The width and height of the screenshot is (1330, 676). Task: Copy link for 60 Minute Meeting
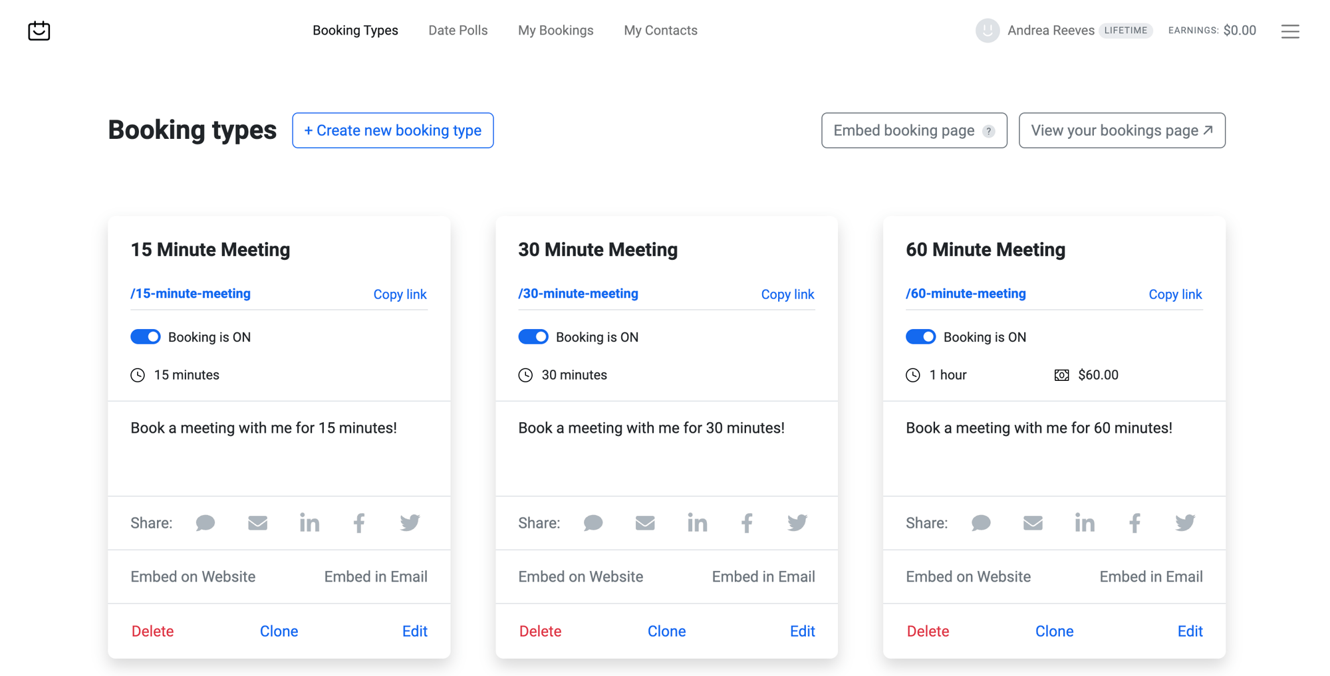pyautogui.click(x=1174, y=294)
